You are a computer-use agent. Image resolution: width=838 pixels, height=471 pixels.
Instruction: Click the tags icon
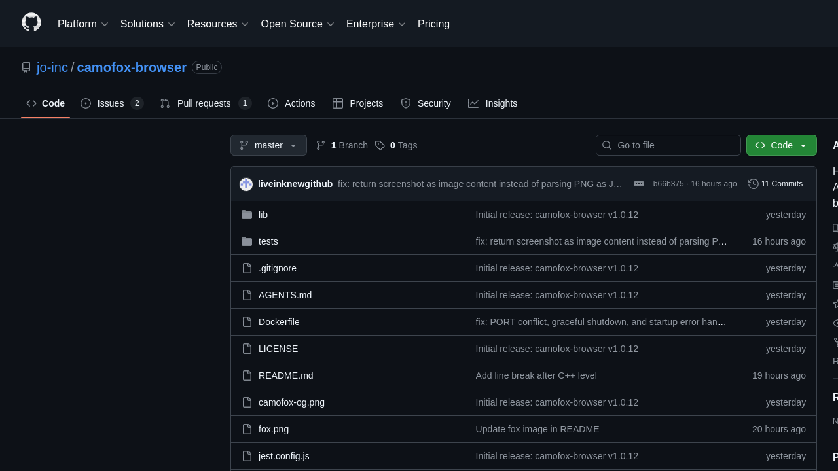pos(380,145)
